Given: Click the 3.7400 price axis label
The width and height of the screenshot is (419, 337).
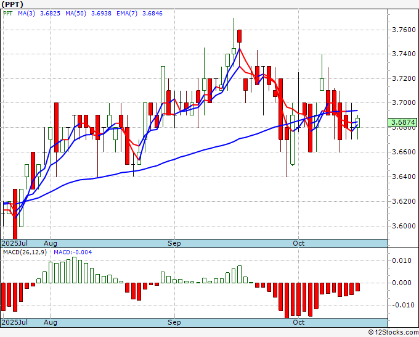Looking at the screenshot, I should click(x=404, y=54).
